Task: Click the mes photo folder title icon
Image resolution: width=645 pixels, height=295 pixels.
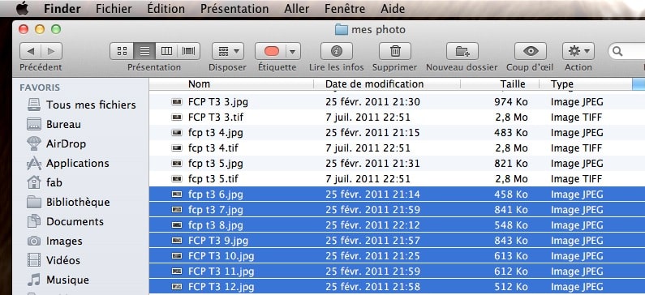Action: pyautogui.click(x=342, y=30)
